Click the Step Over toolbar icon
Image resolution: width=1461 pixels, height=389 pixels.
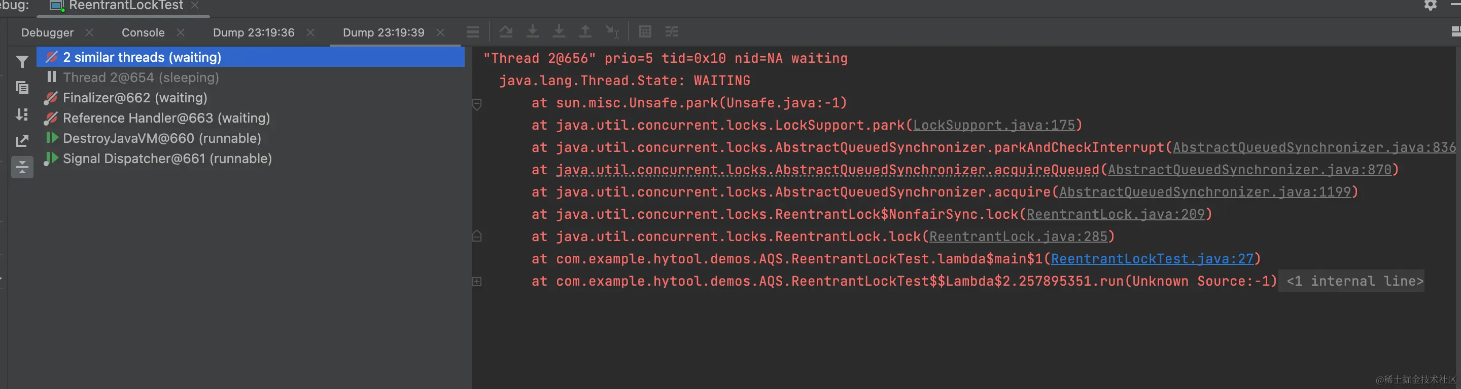tap(506, 32)
